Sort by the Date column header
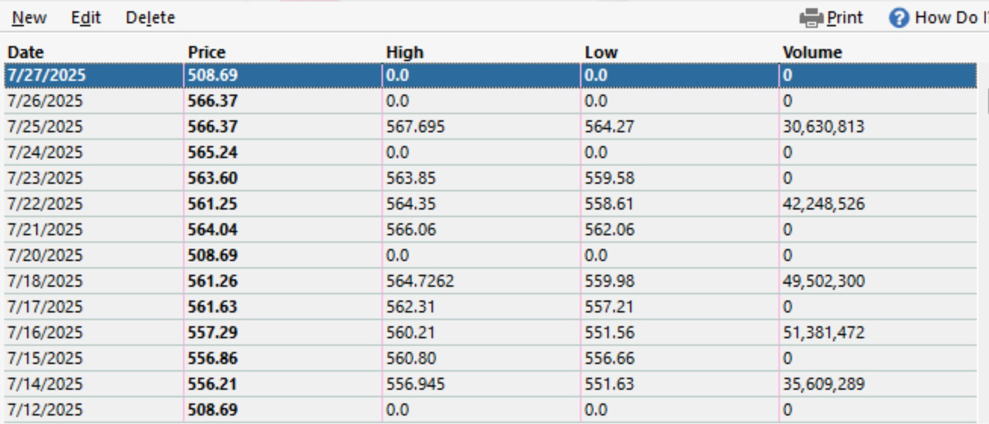Screen dimensions: 989x424 (x=25, y=52)
